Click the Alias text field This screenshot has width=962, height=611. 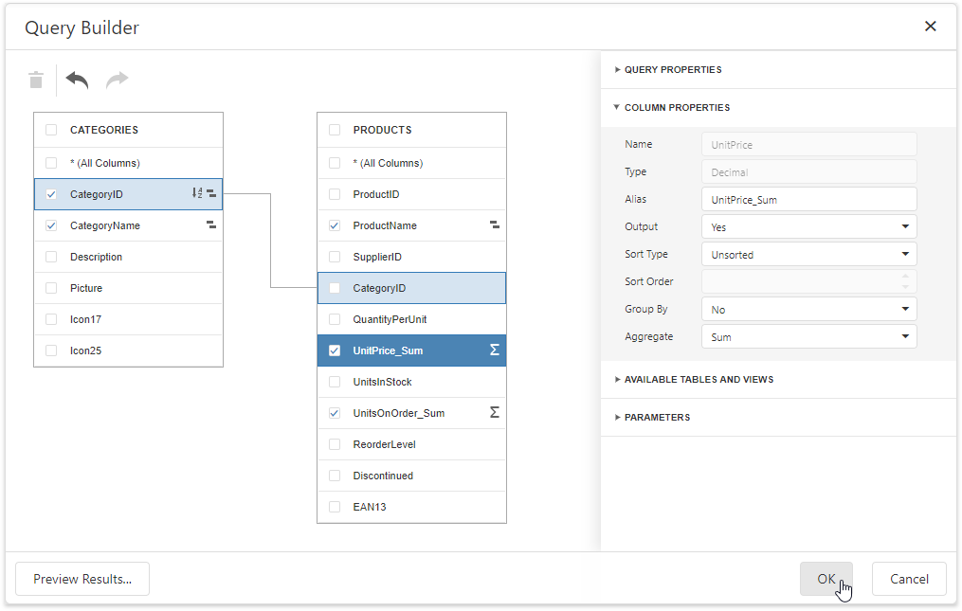tap(808, 199)
